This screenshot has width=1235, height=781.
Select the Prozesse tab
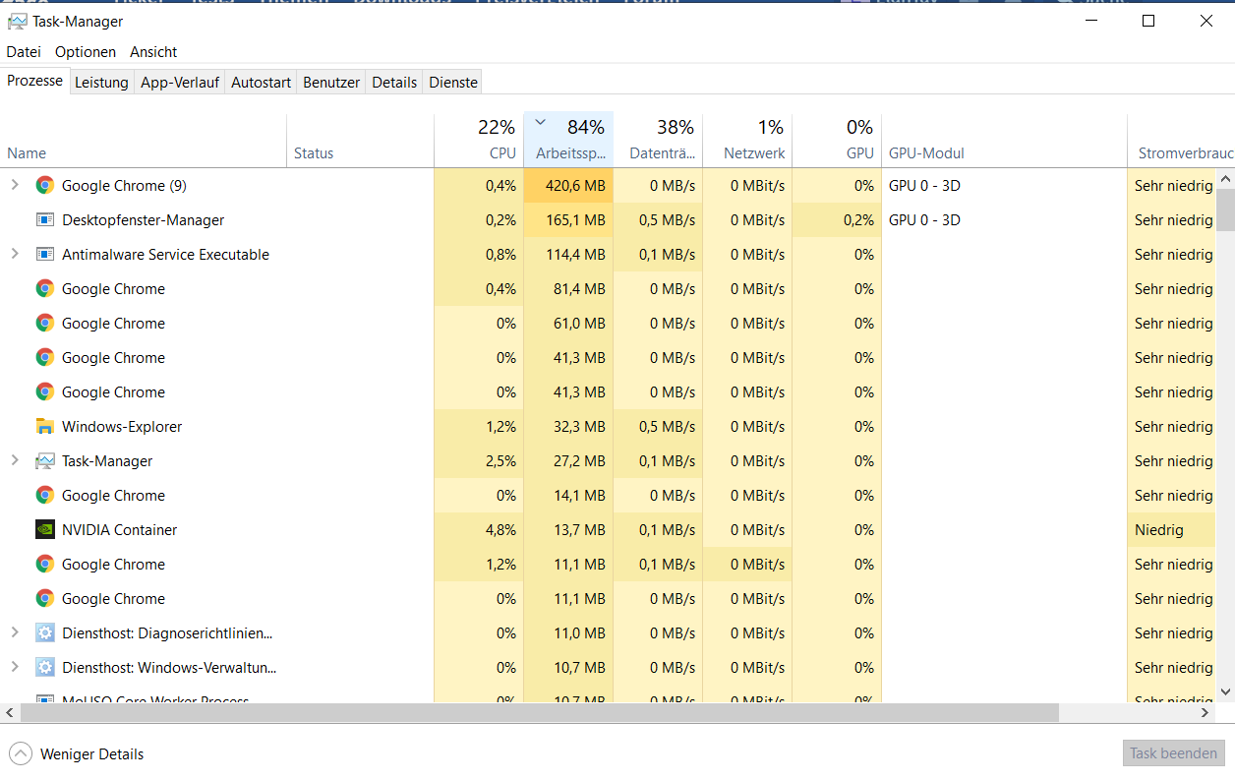point(34,82)
